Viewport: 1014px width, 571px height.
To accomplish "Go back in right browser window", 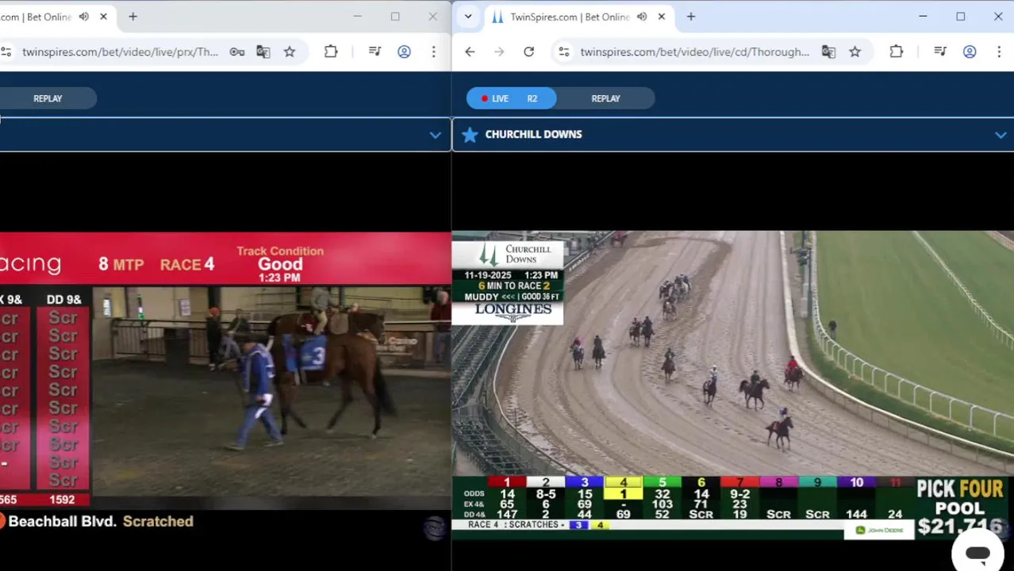I will pos(470,52).
